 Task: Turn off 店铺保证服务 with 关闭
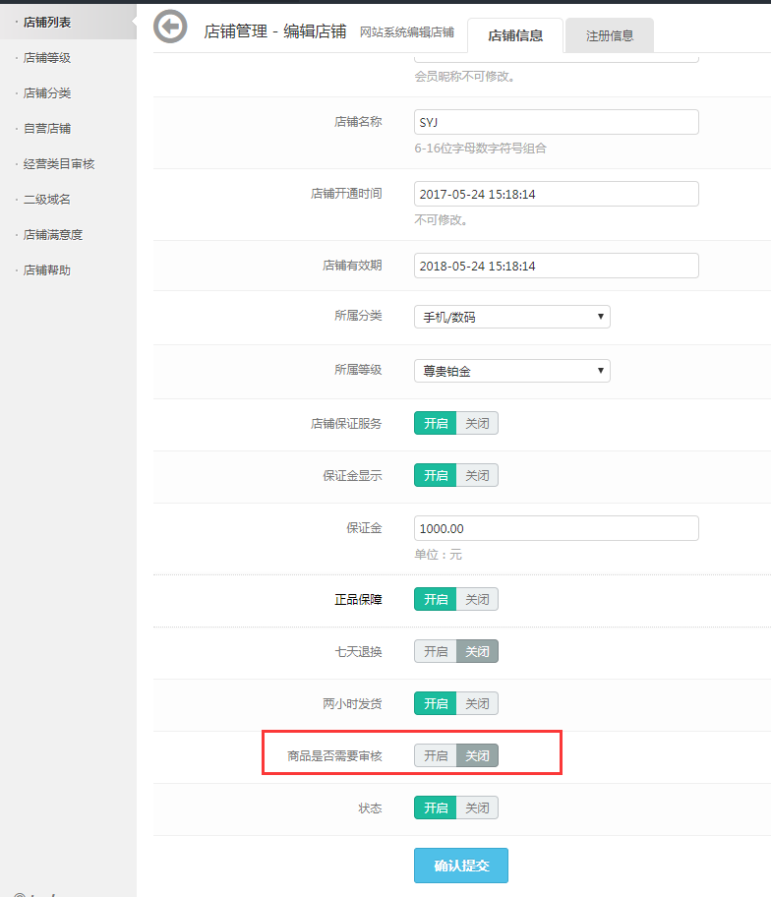click(477, 424)
